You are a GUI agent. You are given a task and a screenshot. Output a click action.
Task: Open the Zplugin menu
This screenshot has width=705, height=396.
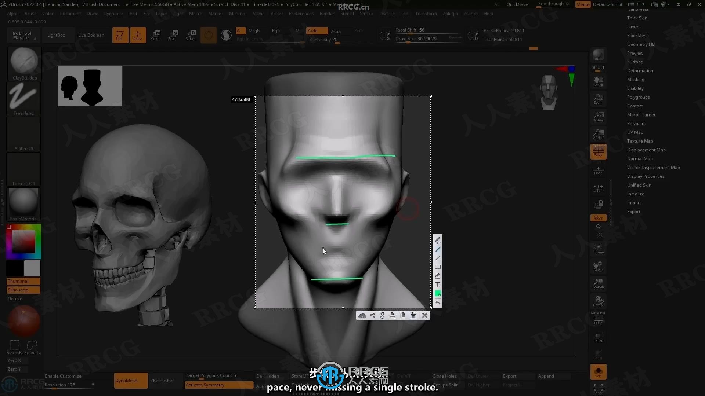(450, 14)
